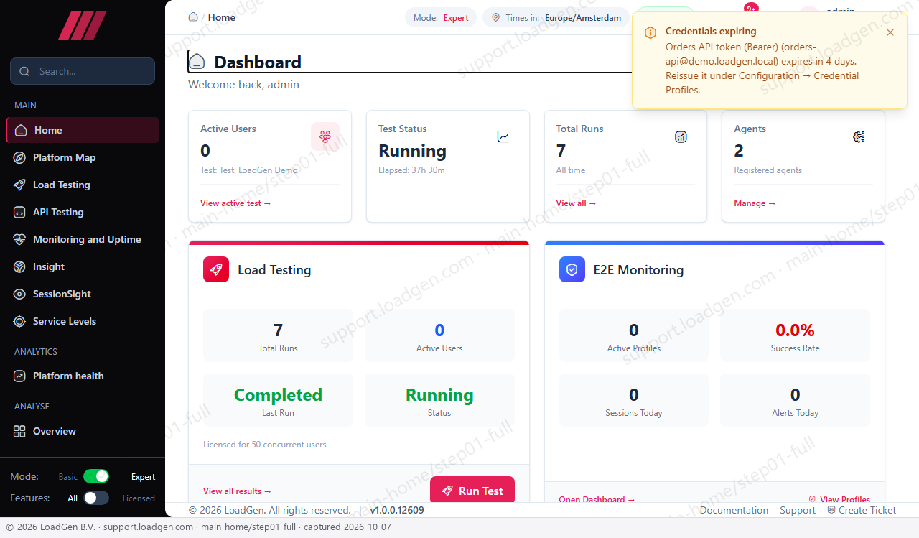Click Create Ticket in the footer
The width and height of the screenshot is (919, 538).
pyautogui.click(x=862, y=510)
